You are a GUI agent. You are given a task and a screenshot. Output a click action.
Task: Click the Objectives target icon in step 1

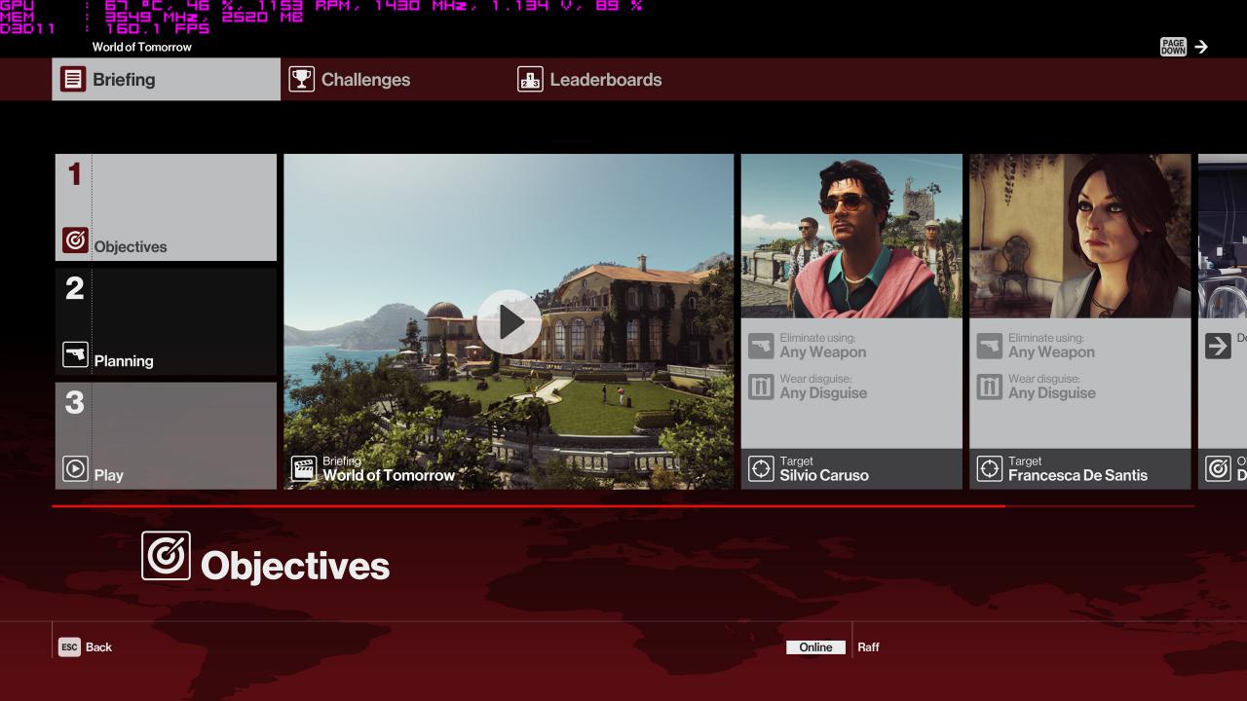point(75,240)
